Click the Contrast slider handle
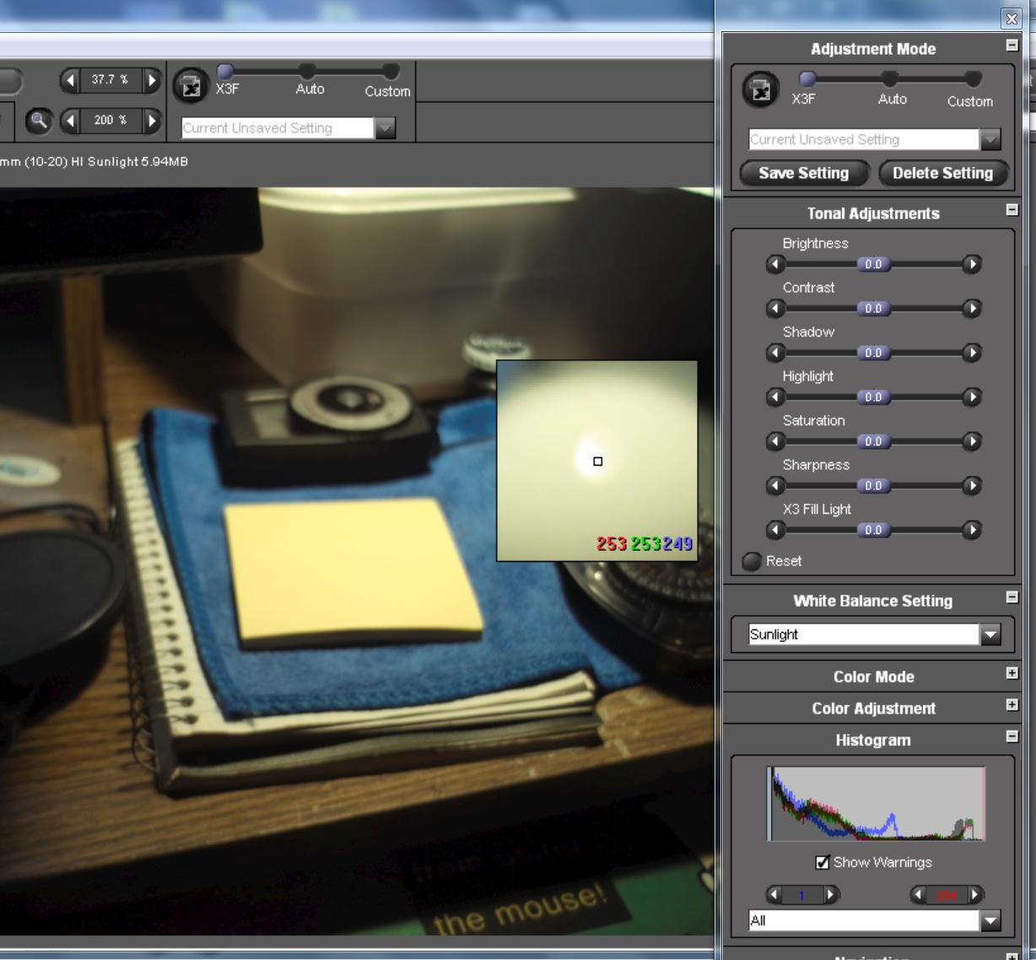The height and width of the screenshot is (960, 1036). [873, 309]
